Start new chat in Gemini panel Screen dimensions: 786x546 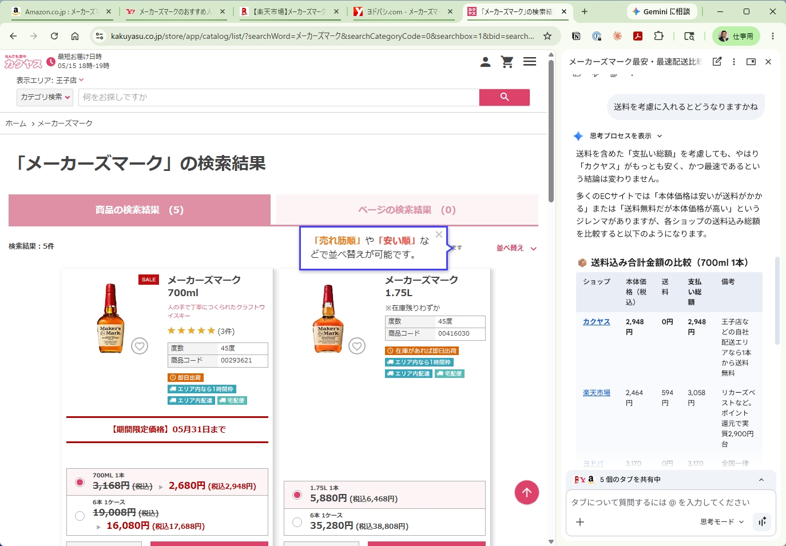(x=717, y=62)
